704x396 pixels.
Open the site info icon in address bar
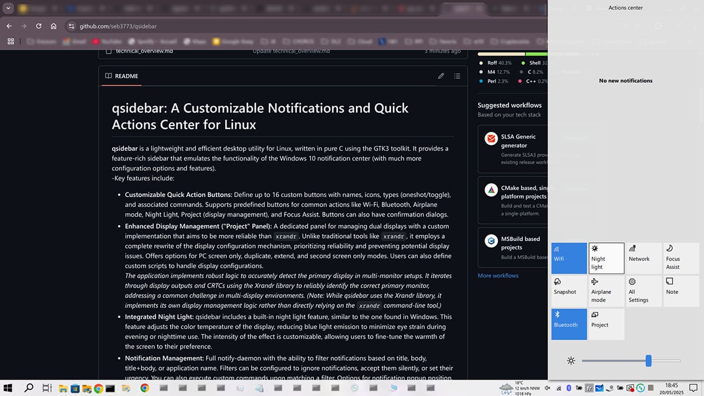coord(72,26)
